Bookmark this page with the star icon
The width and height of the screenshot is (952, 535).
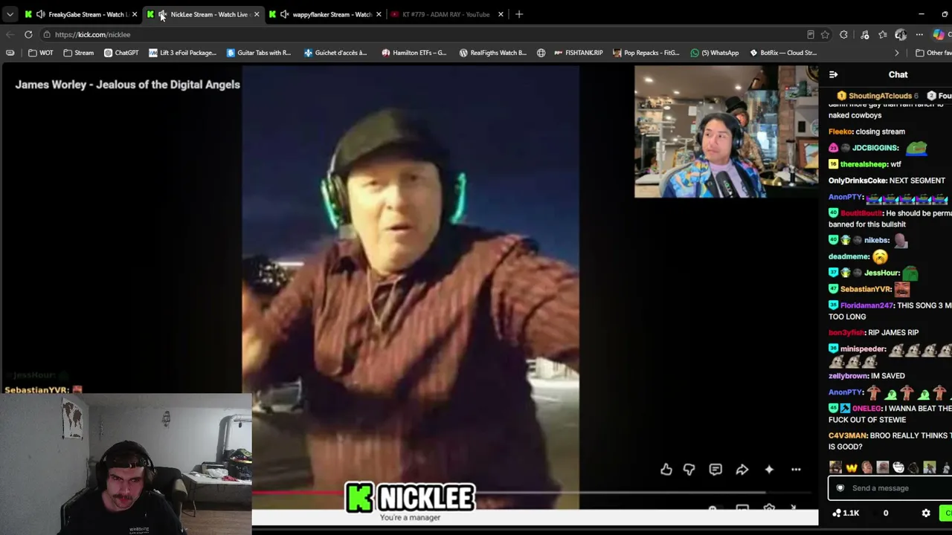825,34
